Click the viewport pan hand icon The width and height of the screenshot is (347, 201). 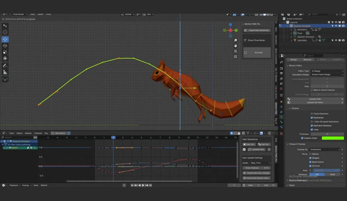pyautogui.click(x=235, y=46)
